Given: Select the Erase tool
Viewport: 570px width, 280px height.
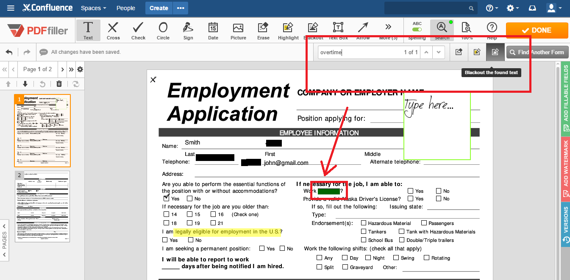Looking at the screenshot, I should pos(263,30).
